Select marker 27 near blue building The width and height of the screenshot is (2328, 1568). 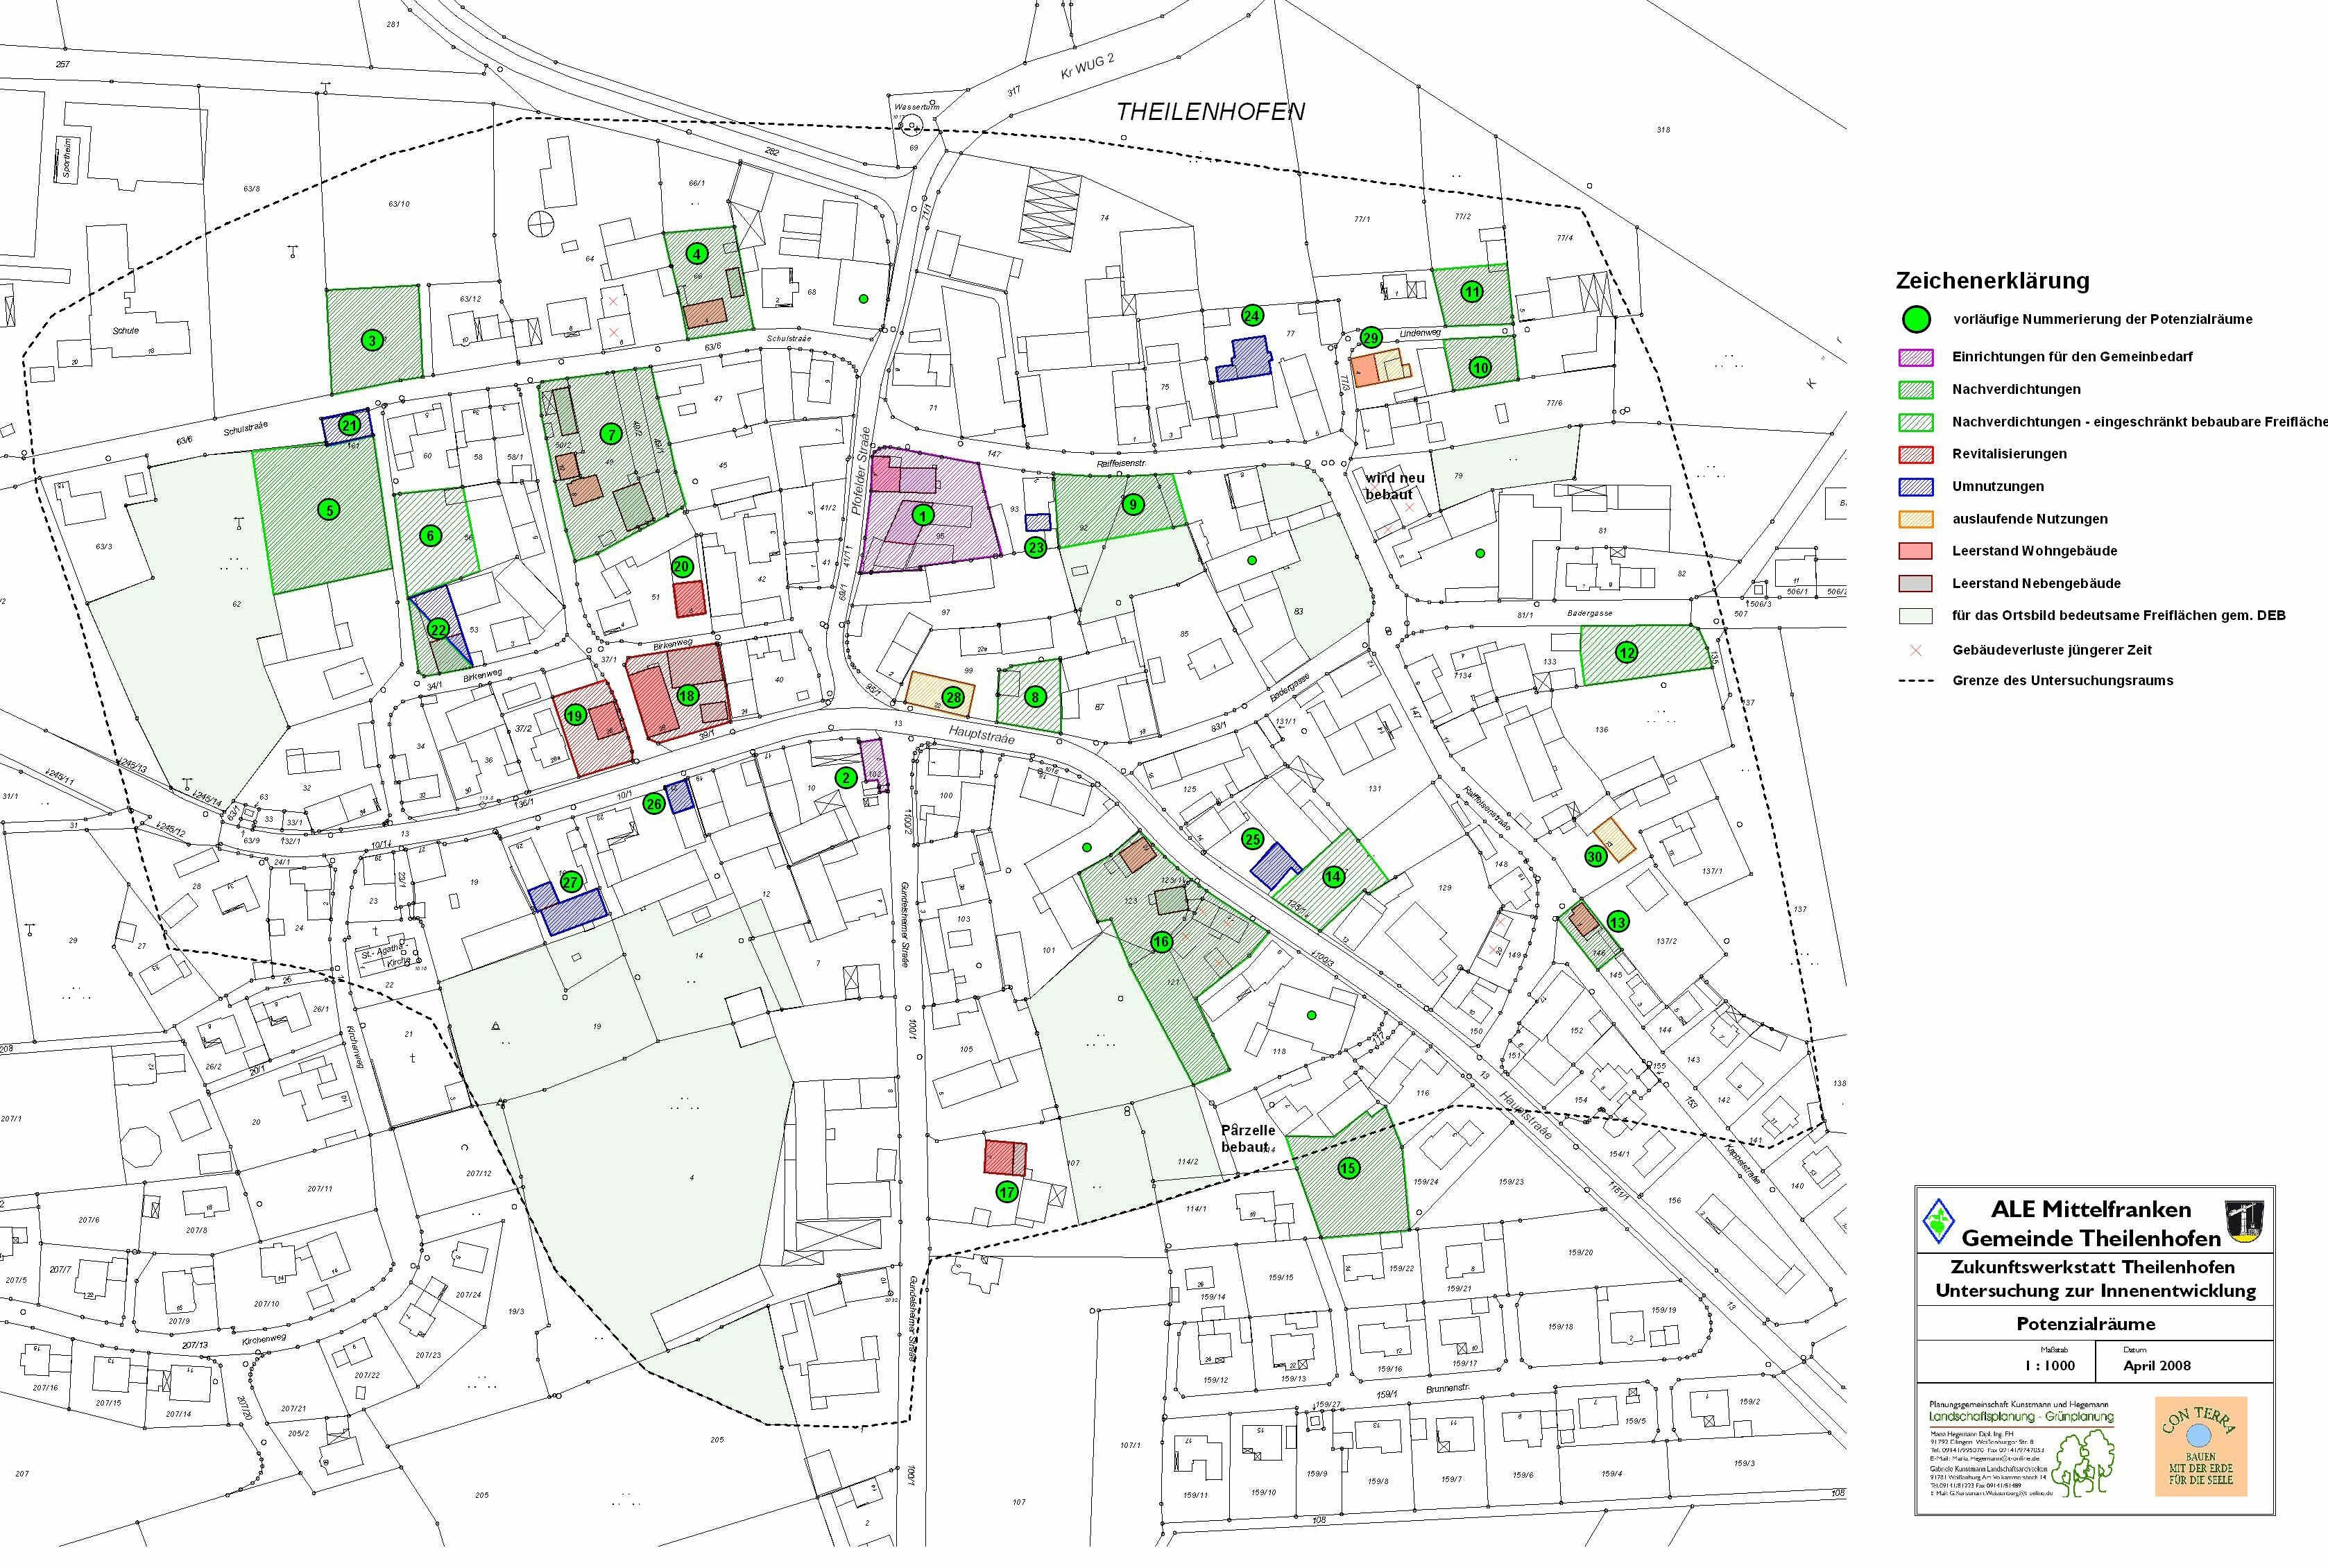[x=571, y=882]
